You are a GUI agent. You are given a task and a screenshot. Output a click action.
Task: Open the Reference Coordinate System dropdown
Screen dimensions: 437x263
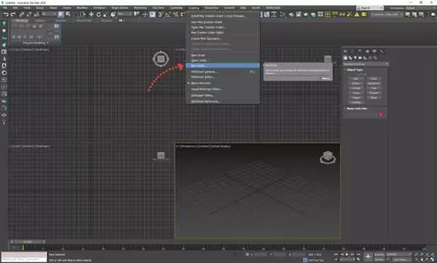(124, 14)
